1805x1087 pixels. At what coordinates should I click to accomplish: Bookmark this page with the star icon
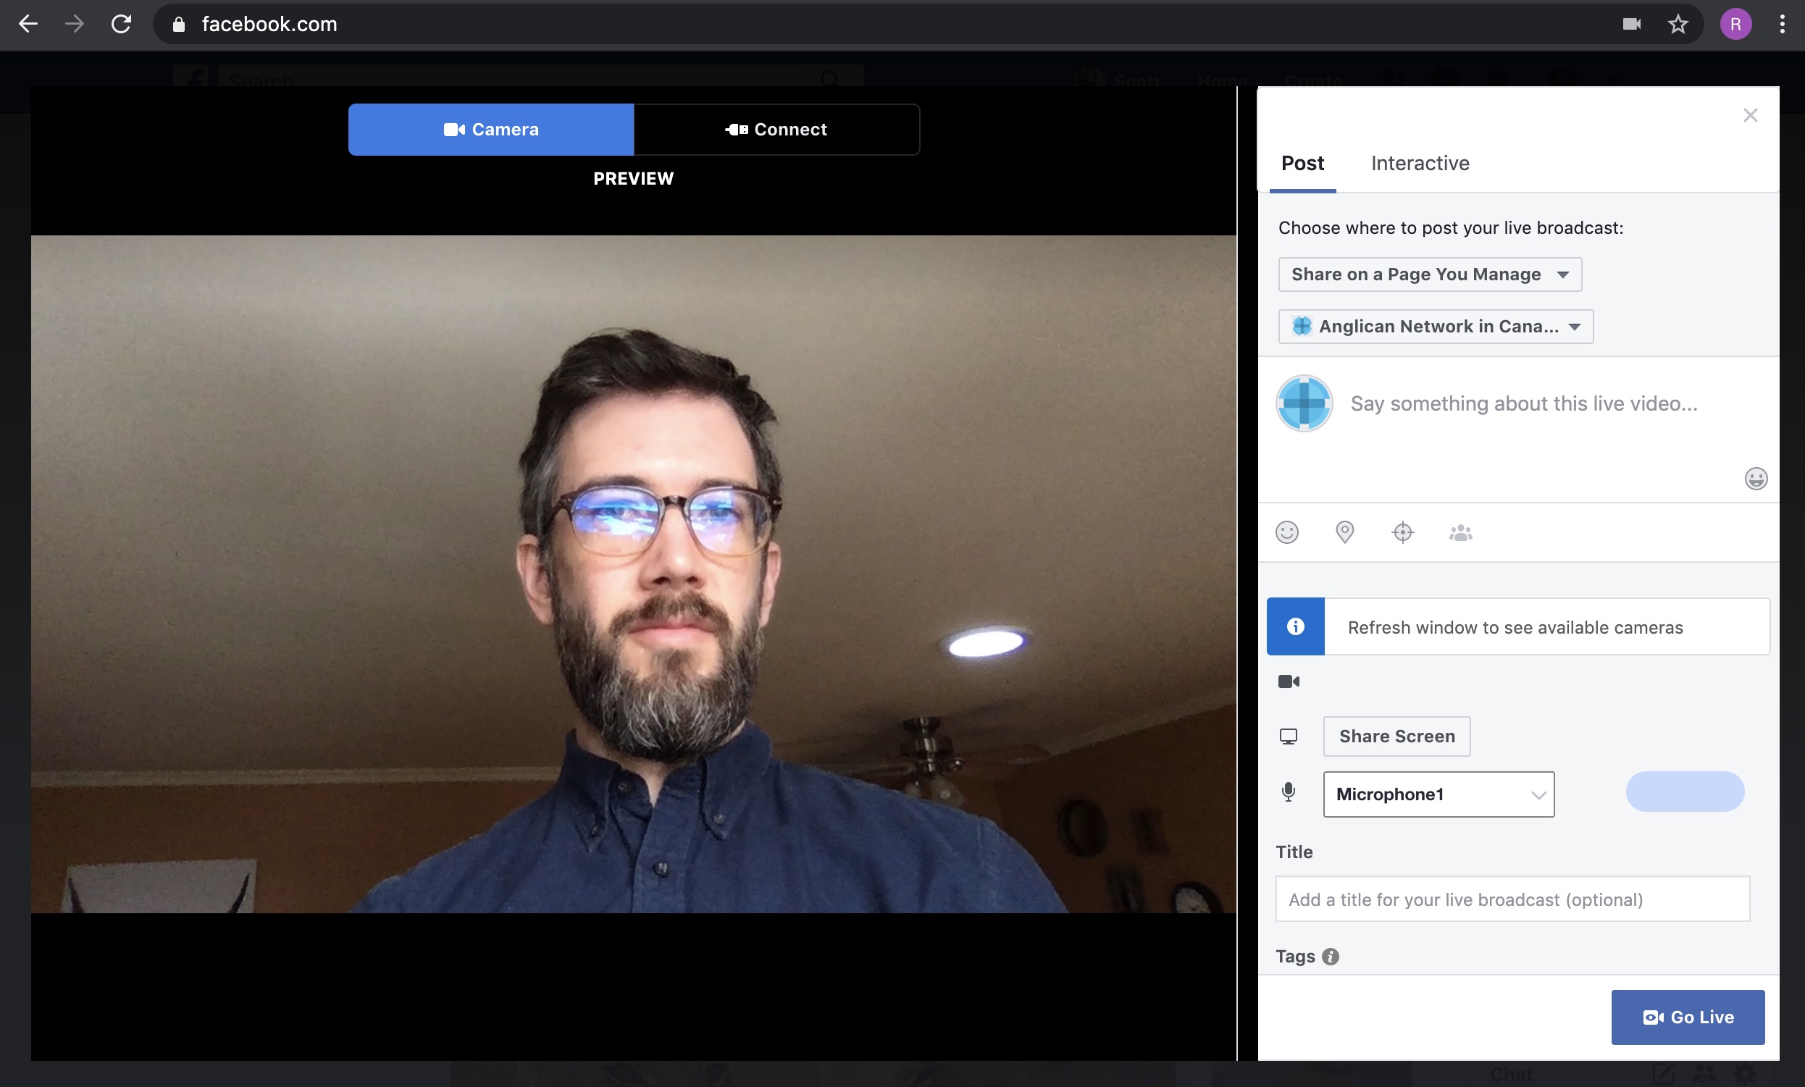coord(1678,24)
